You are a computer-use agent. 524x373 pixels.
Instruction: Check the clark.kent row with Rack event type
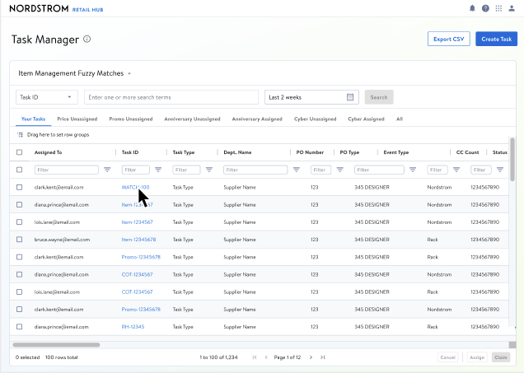20,257
